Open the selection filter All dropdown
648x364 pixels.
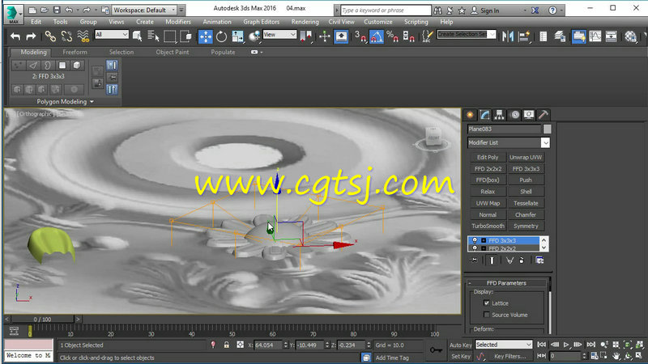112,35
